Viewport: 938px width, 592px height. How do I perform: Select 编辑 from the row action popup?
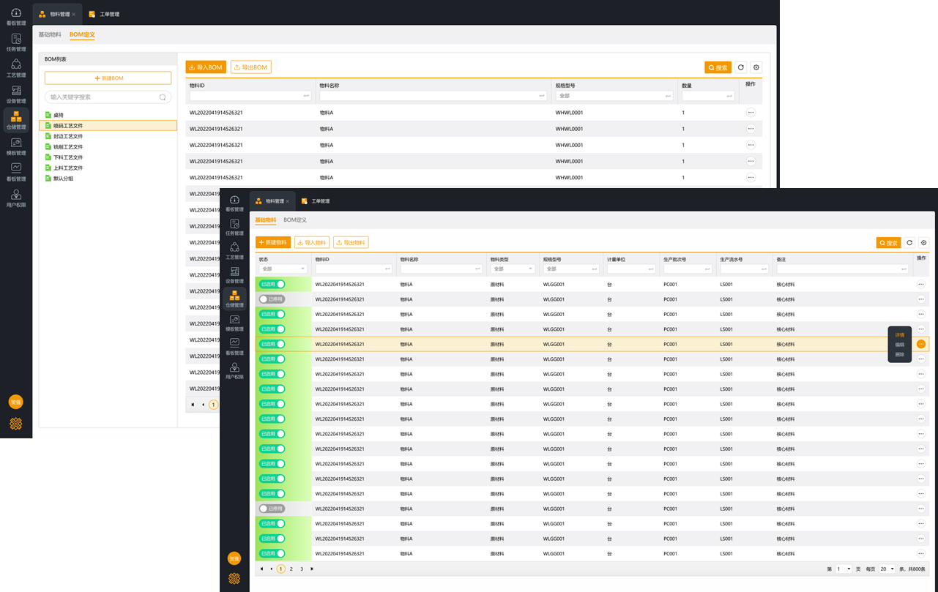click(x=899, y=345)
